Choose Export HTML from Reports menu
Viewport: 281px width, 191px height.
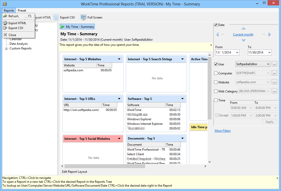click(18, 23)
